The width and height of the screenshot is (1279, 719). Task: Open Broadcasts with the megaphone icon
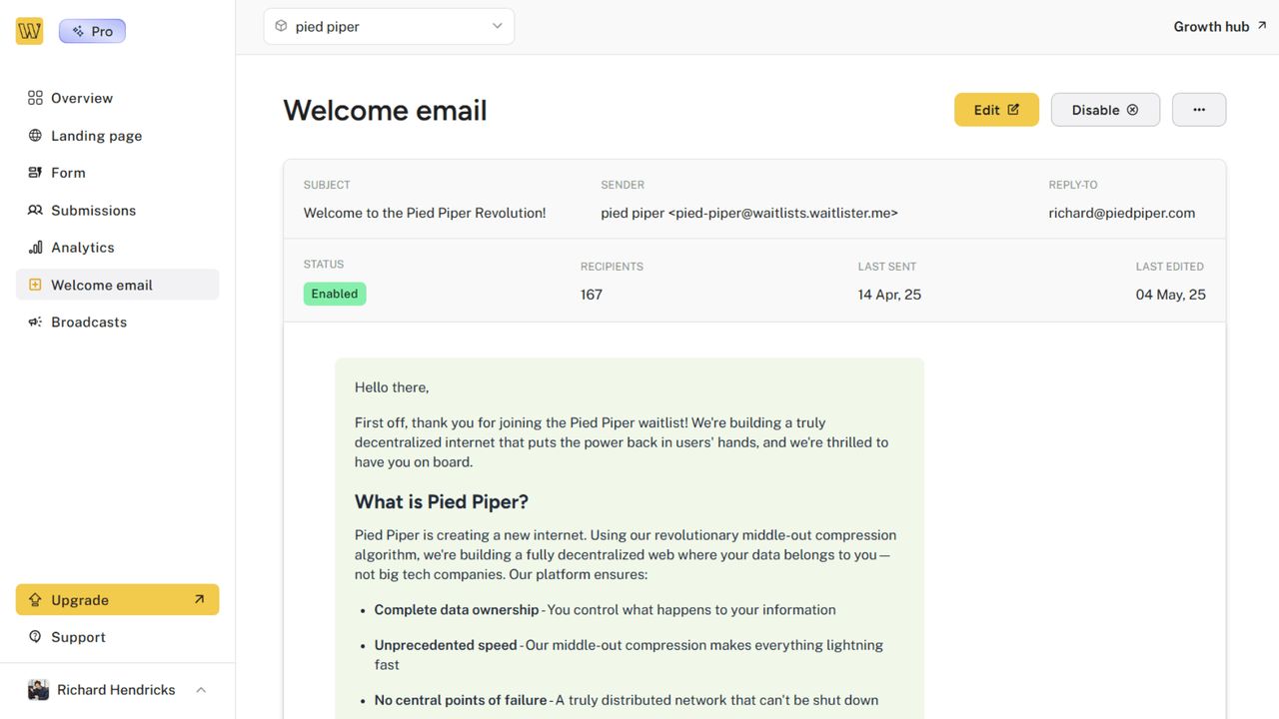coord(33,322)
